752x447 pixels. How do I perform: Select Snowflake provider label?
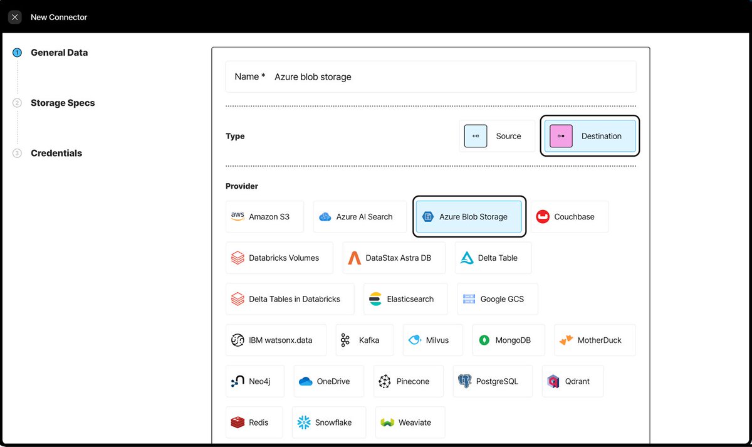click(333, 423)
